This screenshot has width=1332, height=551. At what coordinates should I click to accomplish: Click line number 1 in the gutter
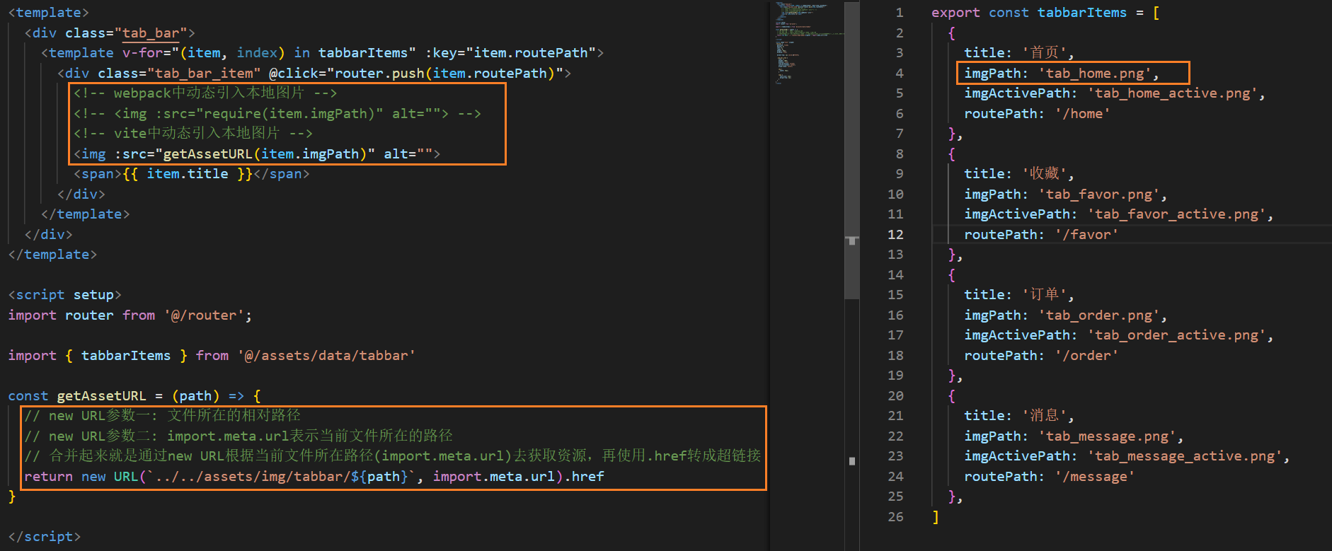(x=900, y=13)
